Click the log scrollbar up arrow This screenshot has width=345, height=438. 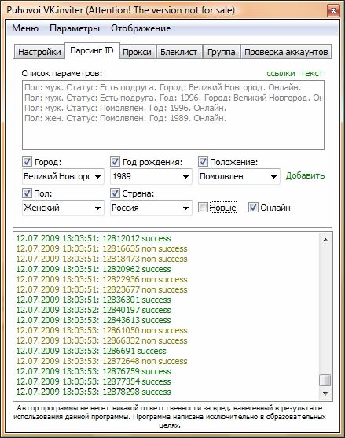tap(325, 240)
